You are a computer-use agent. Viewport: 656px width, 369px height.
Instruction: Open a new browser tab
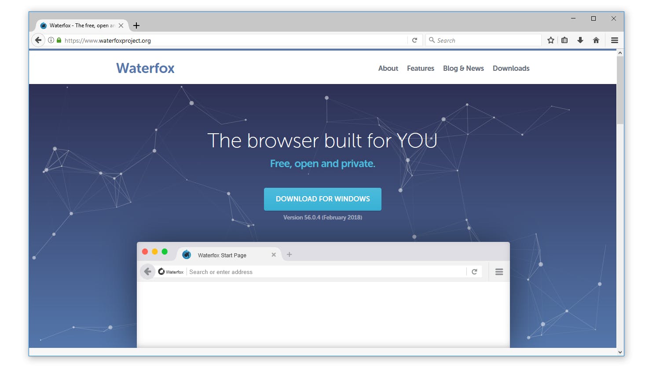click(x=136, y=25)
